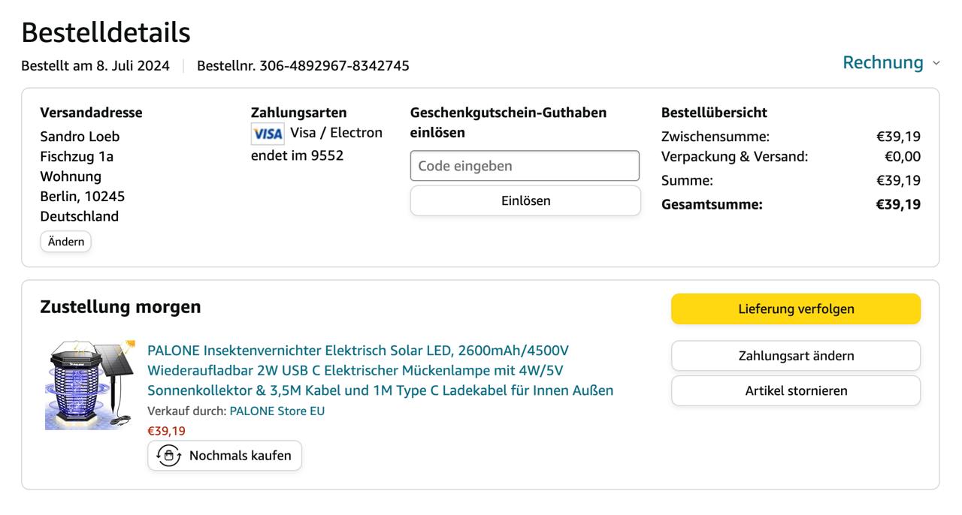Expand the chevron next to Rechnung

pos(936,63)
